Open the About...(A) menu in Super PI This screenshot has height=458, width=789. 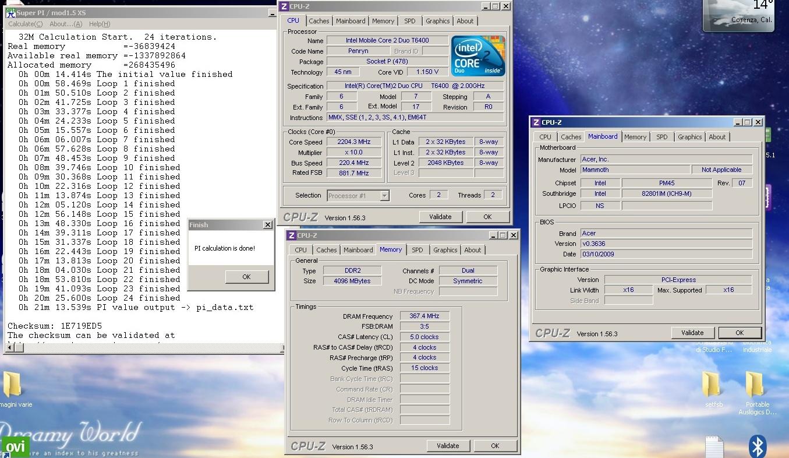(x=66, y=24)
